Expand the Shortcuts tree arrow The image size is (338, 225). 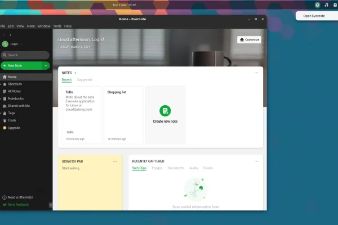click(1, 84)
